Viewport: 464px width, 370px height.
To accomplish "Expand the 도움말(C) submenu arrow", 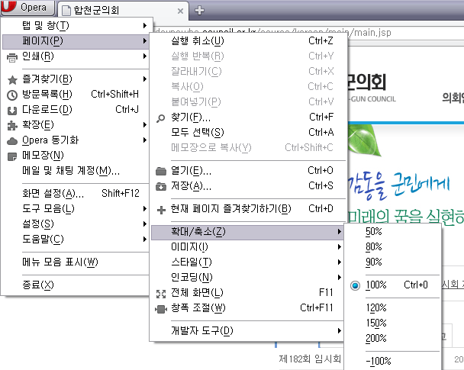I will coord(145,239).
